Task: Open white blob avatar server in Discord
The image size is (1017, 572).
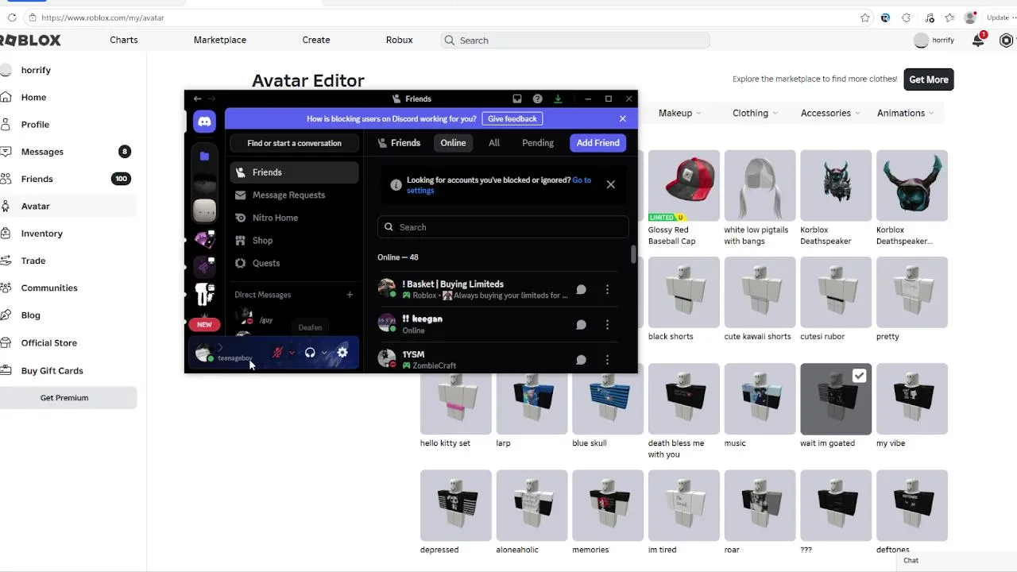Action: point(204,211)
